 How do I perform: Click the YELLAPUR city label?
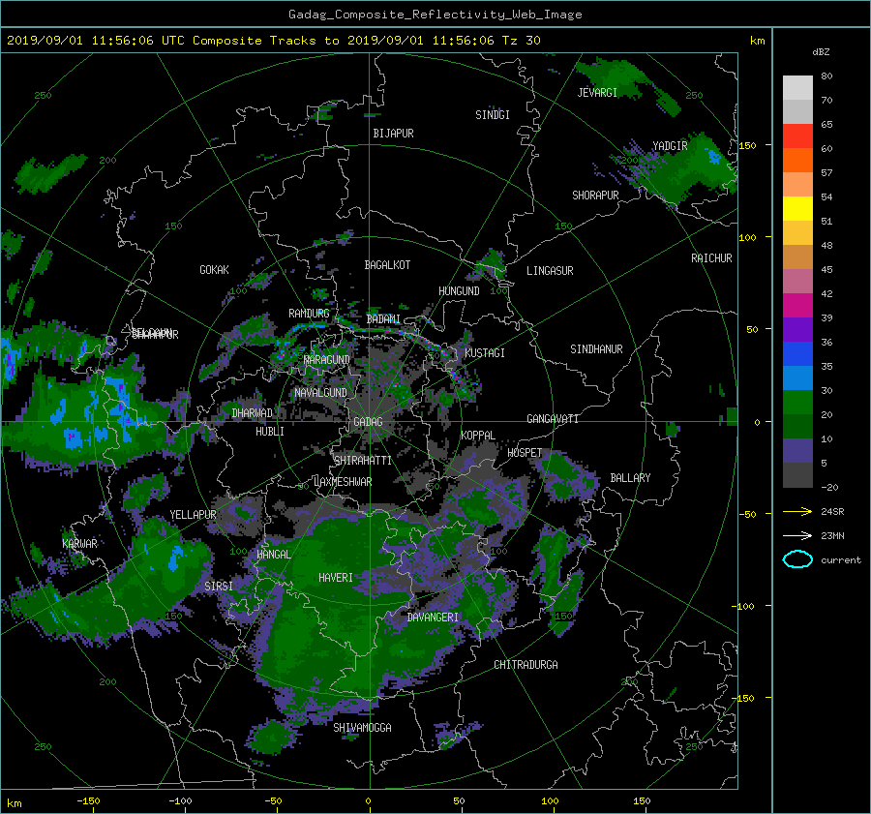[x=193, y=515]
